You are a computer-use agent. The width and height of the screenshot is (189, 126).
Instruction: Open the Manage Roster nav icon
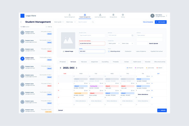click(x=113, y=15)
